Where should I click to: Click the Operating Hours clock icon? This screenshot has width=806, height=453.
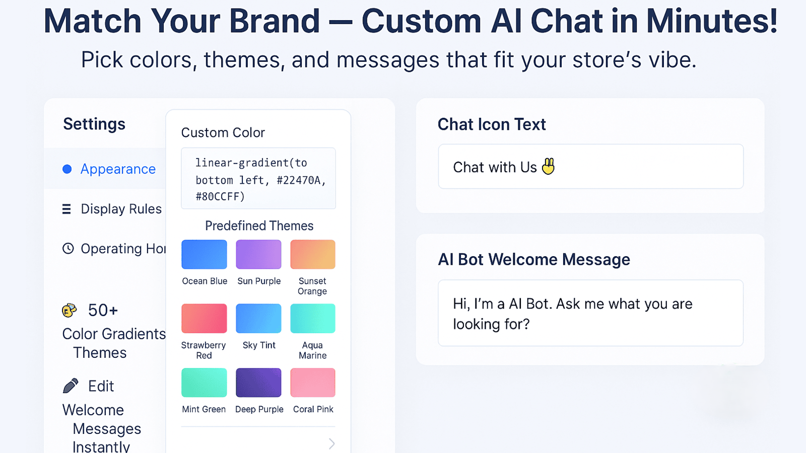click(68, 248)
